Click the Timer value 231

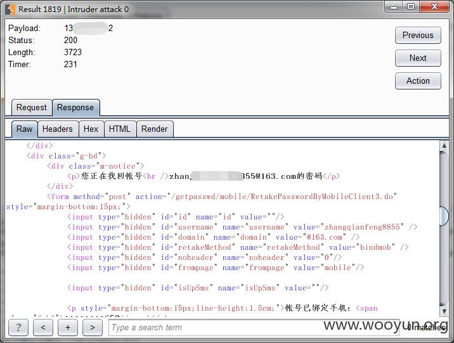(x=70, y=64)
